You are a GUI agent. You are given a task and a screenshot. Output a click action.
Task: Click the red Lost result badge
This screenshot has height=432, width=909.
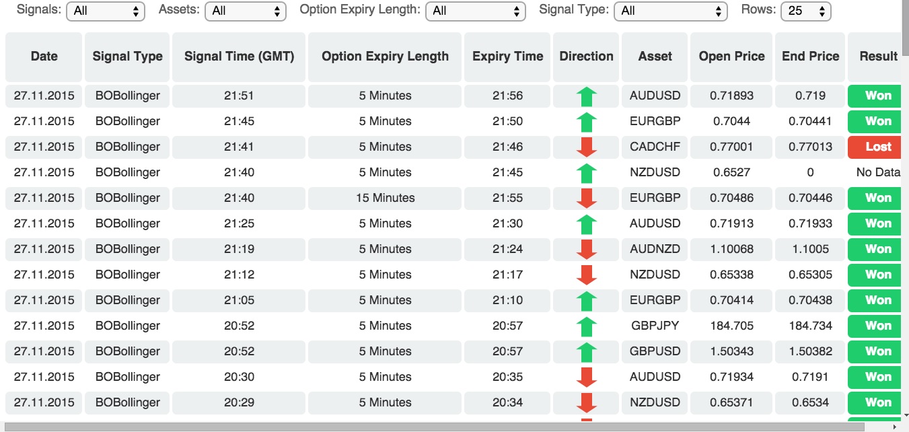pyautogui.click(x=878, y=147)
